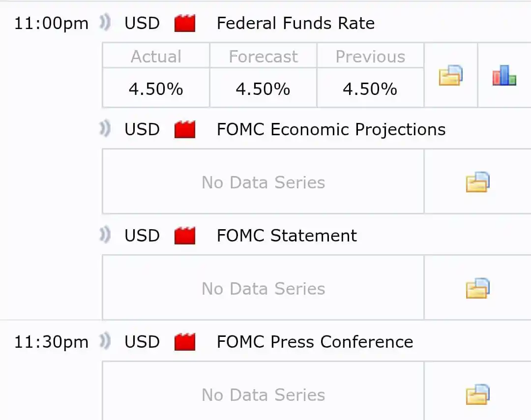The height and width of the screenshot is (420, 531).
Task: Select the FOMC Economic Projections event title
Action: pyautogui.click(x=331, y=130)
